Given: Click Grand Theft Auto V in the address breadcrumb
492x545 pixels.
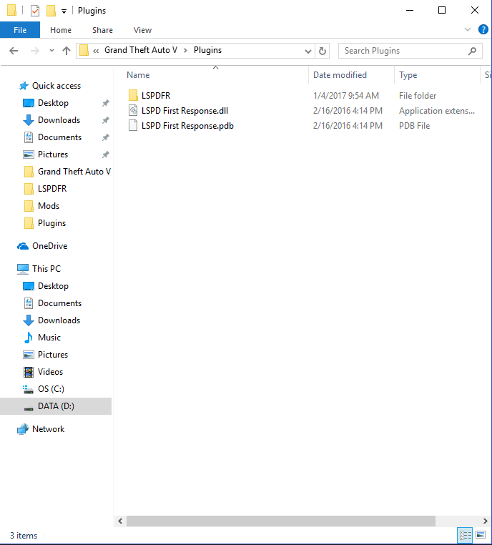Looking at the screenshot, I should [x=141, y=50].
